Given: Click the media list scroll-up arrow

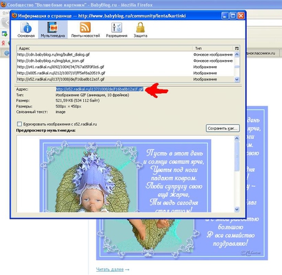Looking at the screenshot, I should pos(237,54).
